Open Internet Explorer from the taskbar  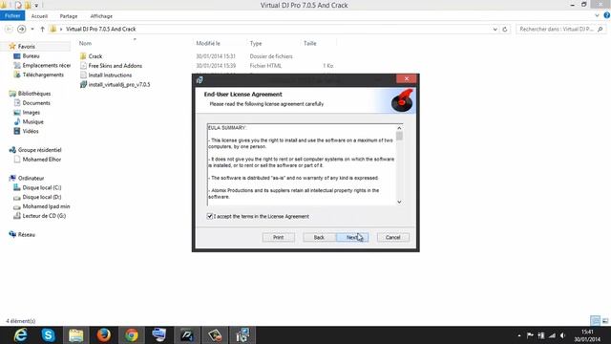(20, 335)
